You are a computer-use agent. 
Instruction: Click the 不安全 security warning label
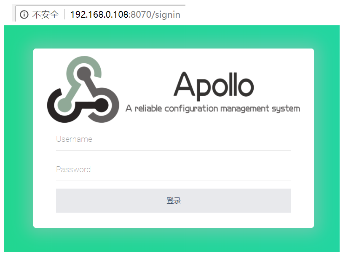[x=46, y=15]
